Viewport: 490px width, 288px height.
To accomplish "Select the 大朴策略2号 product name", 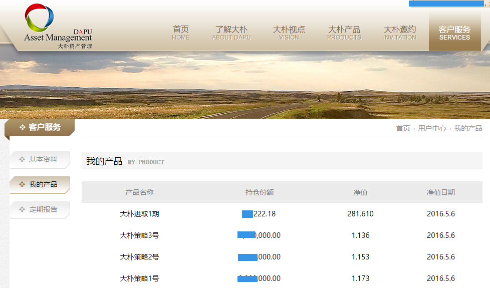I will pos(139,257).
